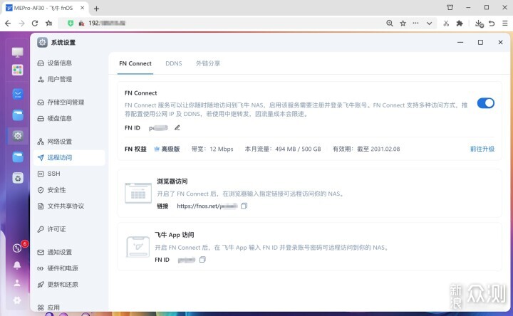This screenshot has width=513, height=316.
Task: Open the recycle bin dock icon
Action: pos(18,178)
